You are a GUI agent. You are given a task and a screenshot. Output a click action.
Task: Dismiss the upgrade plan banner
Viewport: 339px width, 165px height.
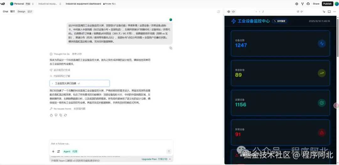click(170, 159)
